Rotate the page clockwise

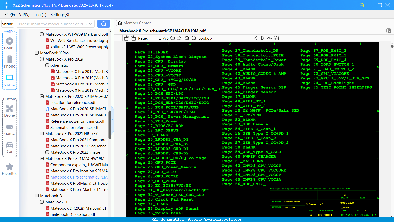[x=133, y=38]
